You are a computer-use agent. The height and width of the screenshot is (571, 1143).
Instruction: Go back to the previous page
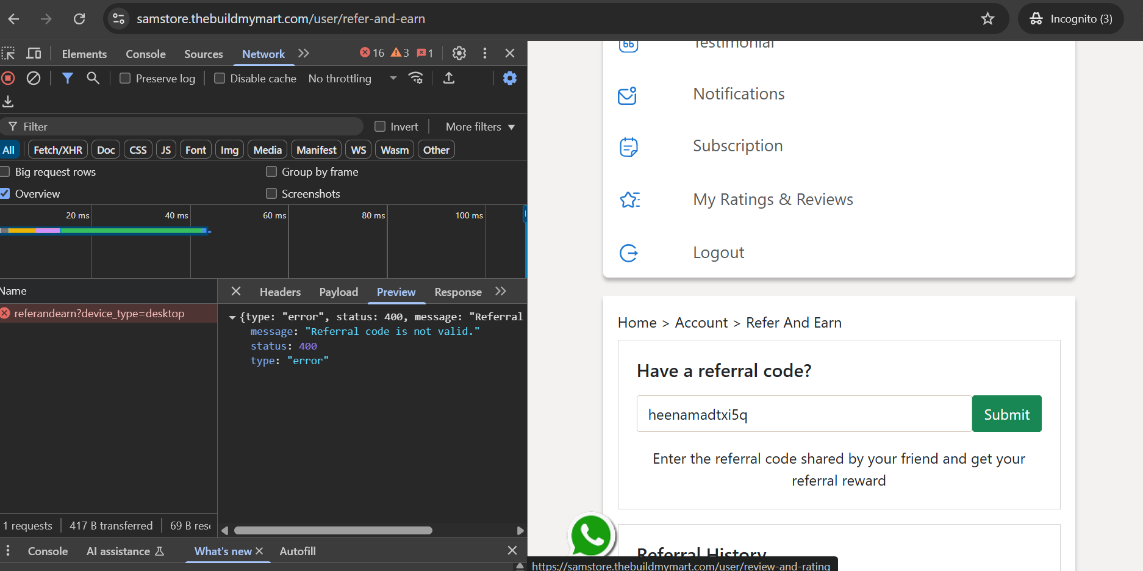tap(13, 19)
